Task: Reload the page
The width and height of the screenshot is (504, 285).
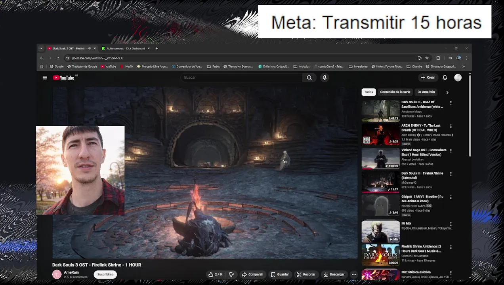Action: click(x=58, y=58)
